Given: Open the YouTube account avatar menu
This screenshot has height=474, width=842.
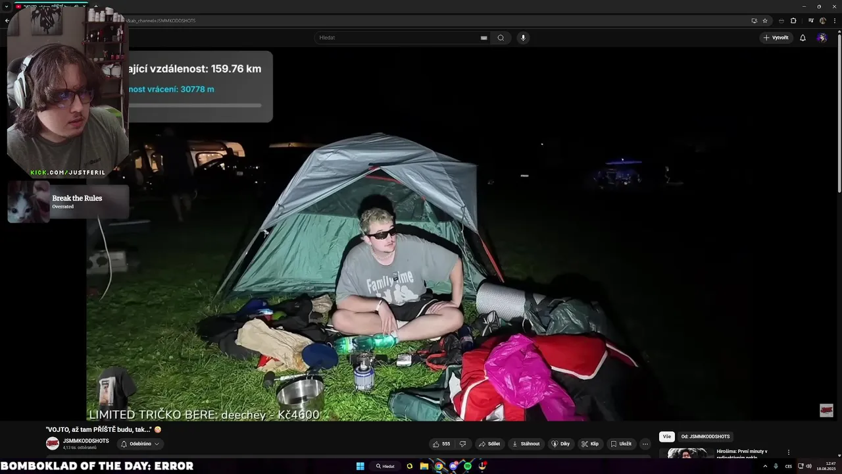Looking at the screenshot, I should 822,38.
